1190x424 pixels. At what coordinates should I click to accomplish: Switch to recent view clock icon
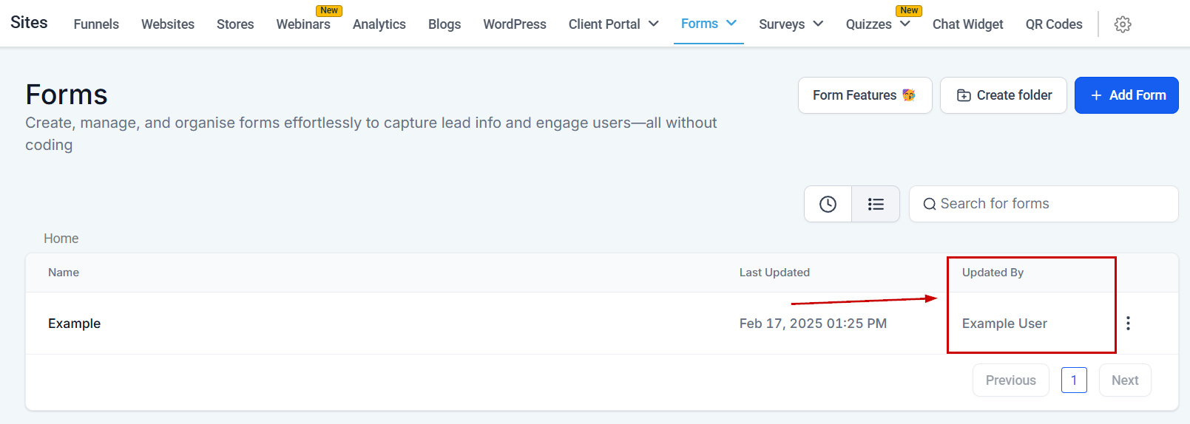[828, 204]
